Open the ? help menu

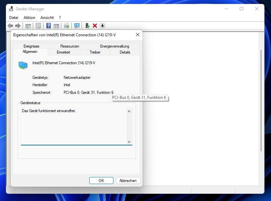pos(60,18)
